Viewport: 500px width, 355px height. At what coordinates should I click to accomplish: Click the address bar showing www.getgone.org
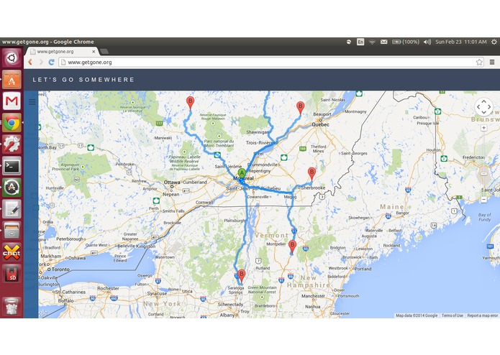pos(271,62)
